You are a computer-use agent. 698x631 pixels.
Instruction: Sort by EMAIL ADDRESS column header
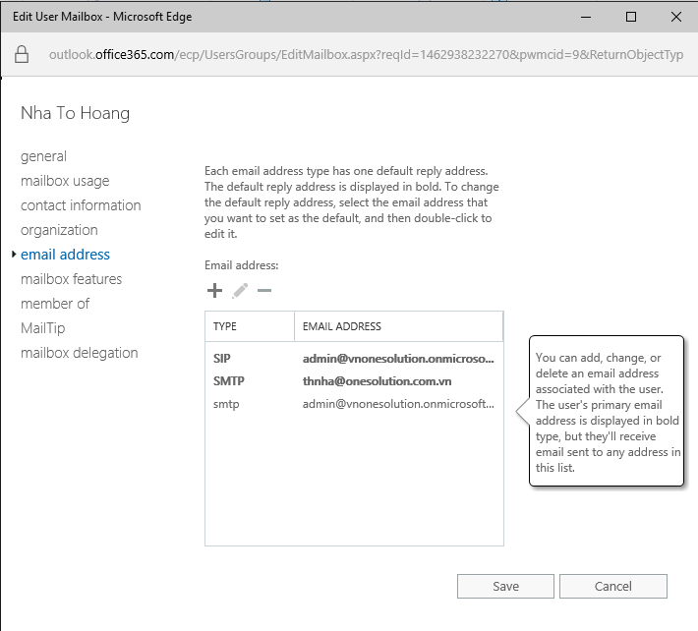397,326
